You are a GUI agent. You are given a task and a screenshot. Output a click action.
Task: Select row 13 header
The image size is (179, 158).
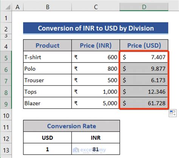[x=6, y=149]
